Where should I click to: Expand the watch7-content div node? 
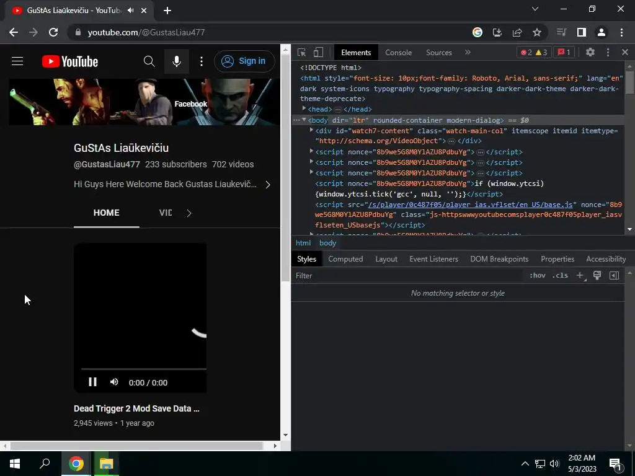tap(311, 130)
